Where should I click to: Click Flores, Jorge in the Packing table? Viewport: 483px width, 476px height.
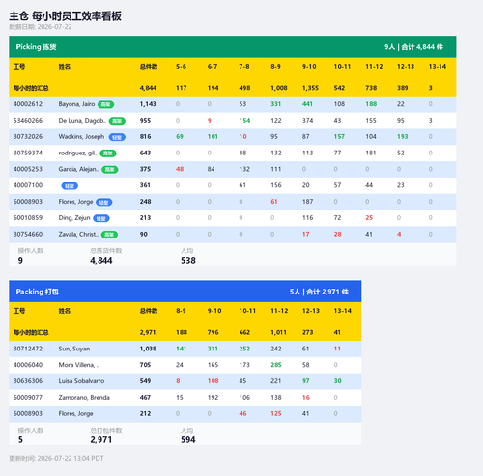[x=75, y=414]
